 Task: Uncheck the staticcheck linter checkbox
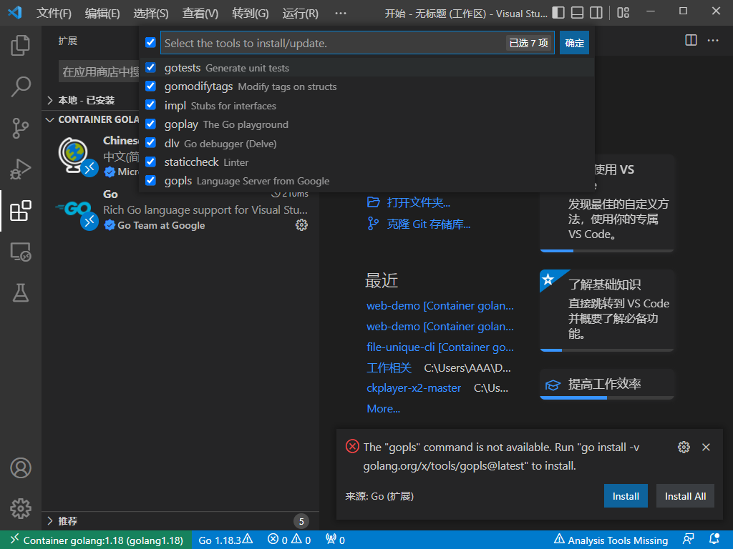(x=150, y=162)
